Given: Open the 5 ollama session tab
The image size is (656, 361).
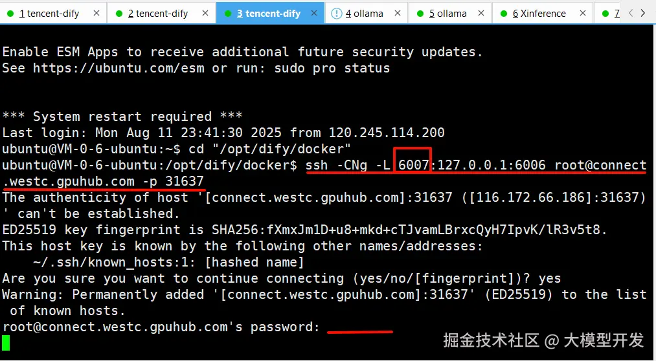Looking at the screenshot, I should [447, 13].
